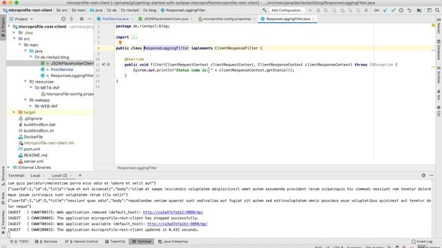Viewport: 442px width, 248px height.
Task: Click Collapse All icon in Project panel
Action: 72,19
